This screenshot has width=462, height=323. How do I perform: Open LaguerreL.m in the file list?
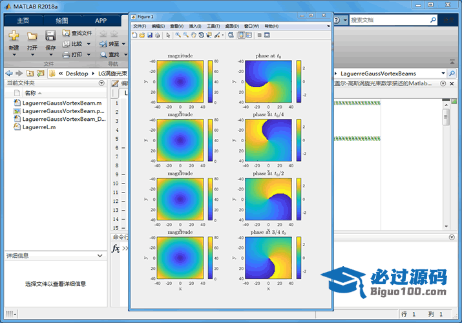tap(39, 127)
